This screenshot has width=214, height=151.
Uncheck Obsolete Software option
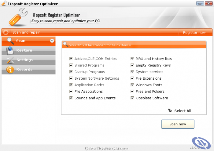(132, 98)
